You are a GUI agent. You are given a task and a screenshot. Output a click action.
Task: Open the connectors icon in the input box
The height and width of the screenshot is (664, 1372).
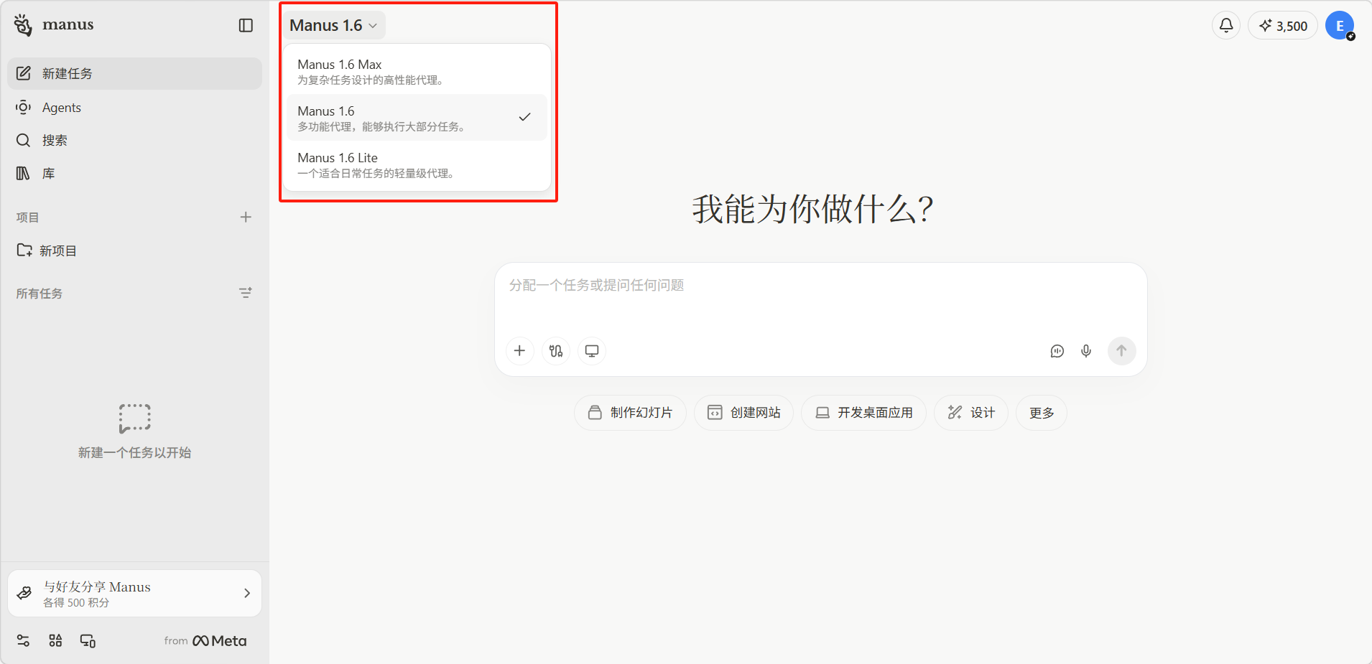[555, 351]
